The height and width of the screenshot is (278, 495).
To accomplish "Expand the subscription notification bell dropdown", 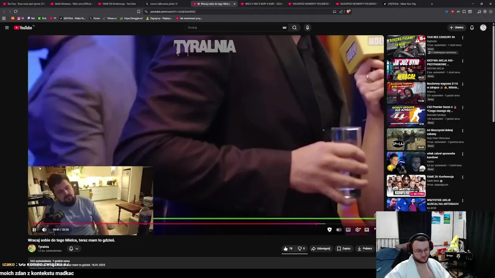I will pos(73,249).
